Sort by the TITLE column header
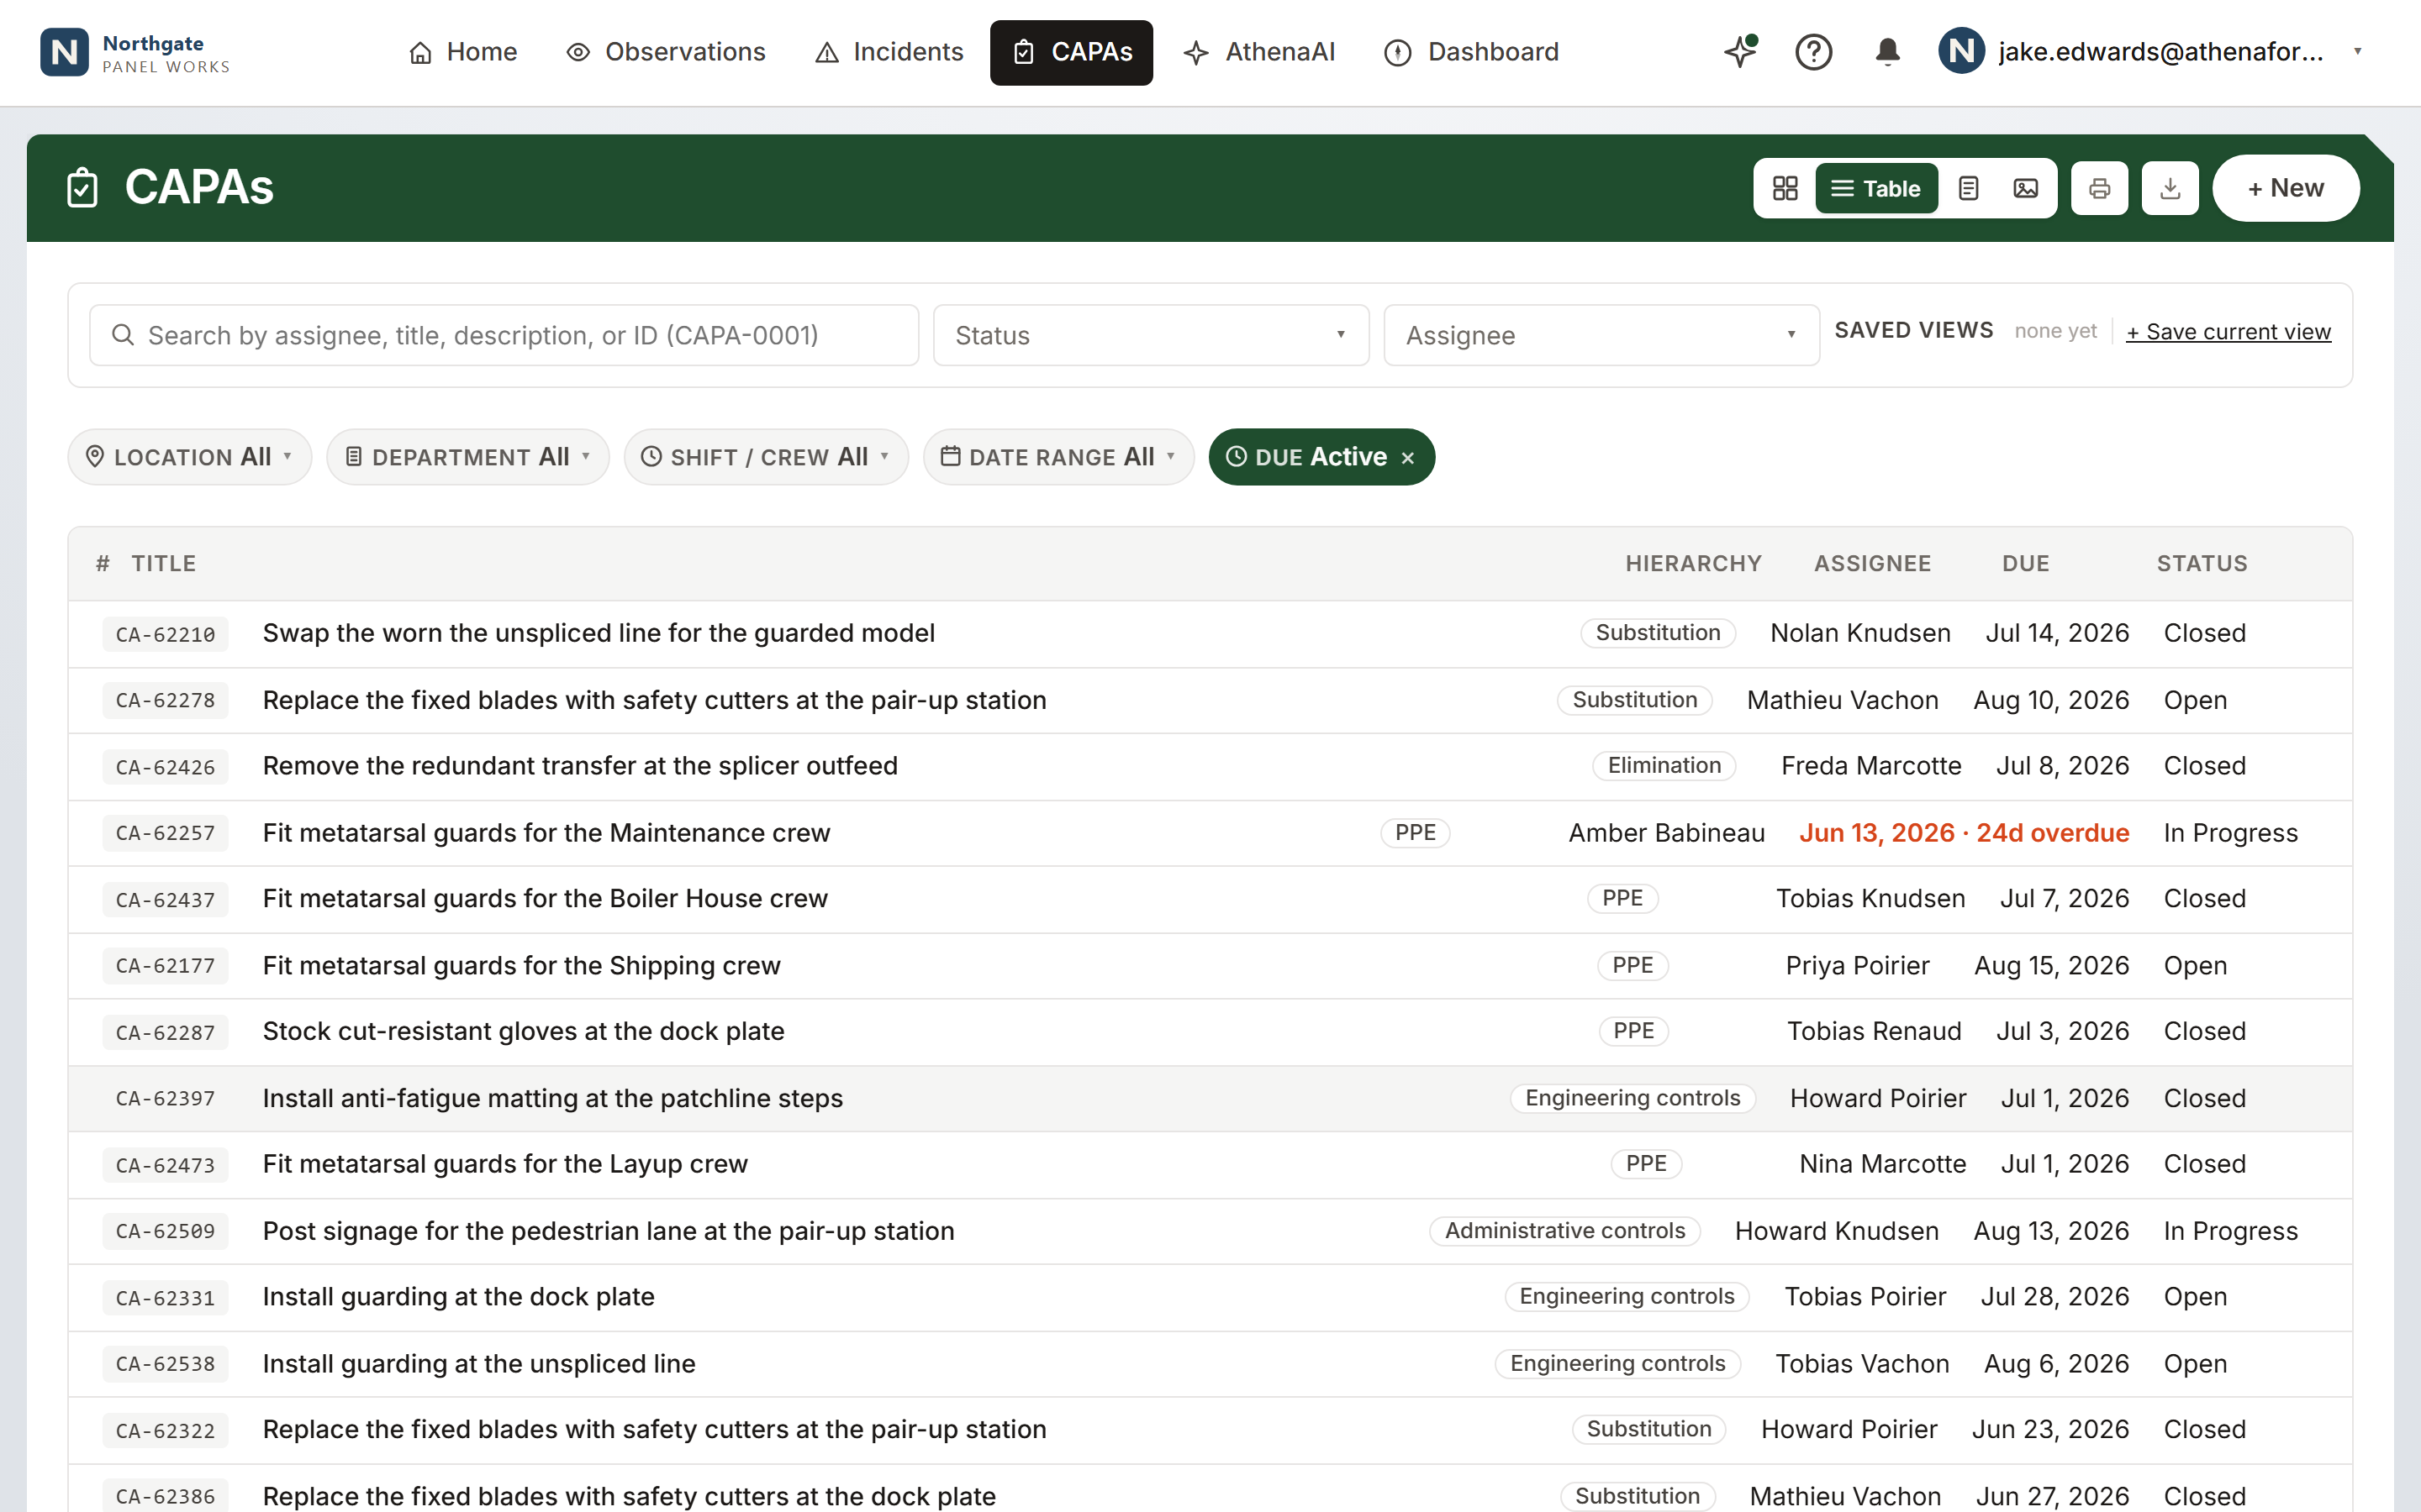The image size is (2421, 1512). (164, 564)
